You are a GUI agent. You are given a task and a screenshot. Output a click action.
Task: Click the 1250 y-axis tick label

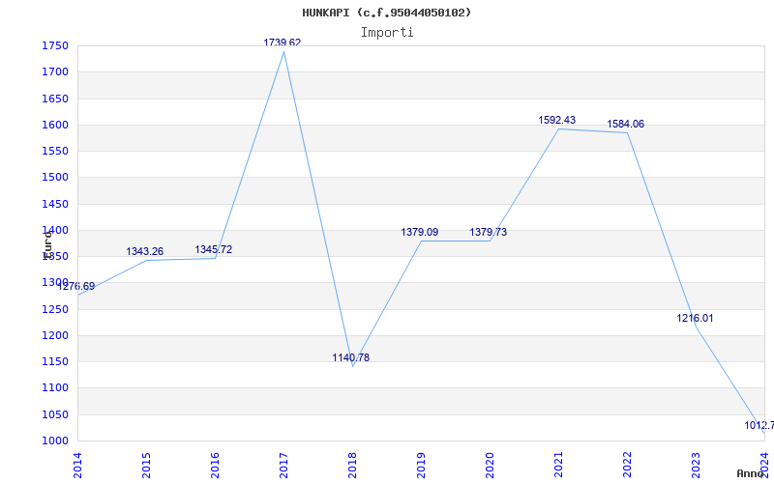tap(55, 309)
